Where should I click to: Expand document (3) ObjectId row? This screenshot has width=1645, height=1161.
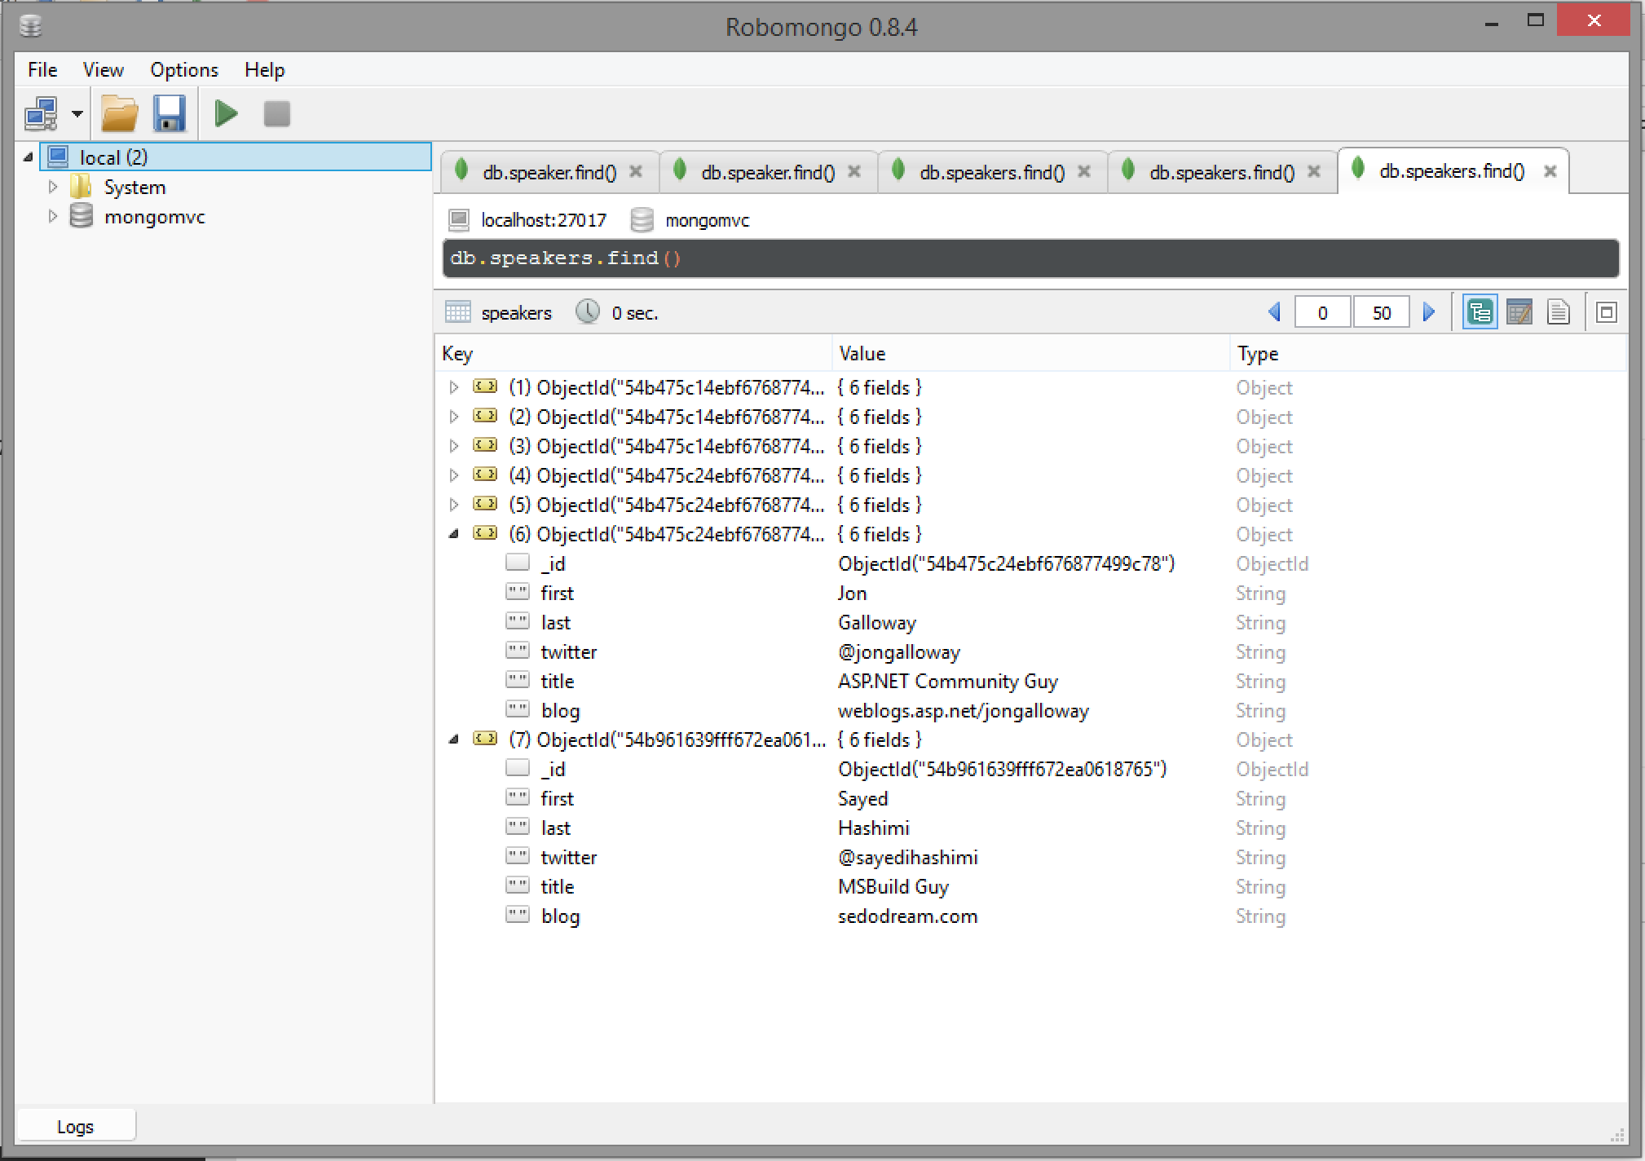pos(454,446)
